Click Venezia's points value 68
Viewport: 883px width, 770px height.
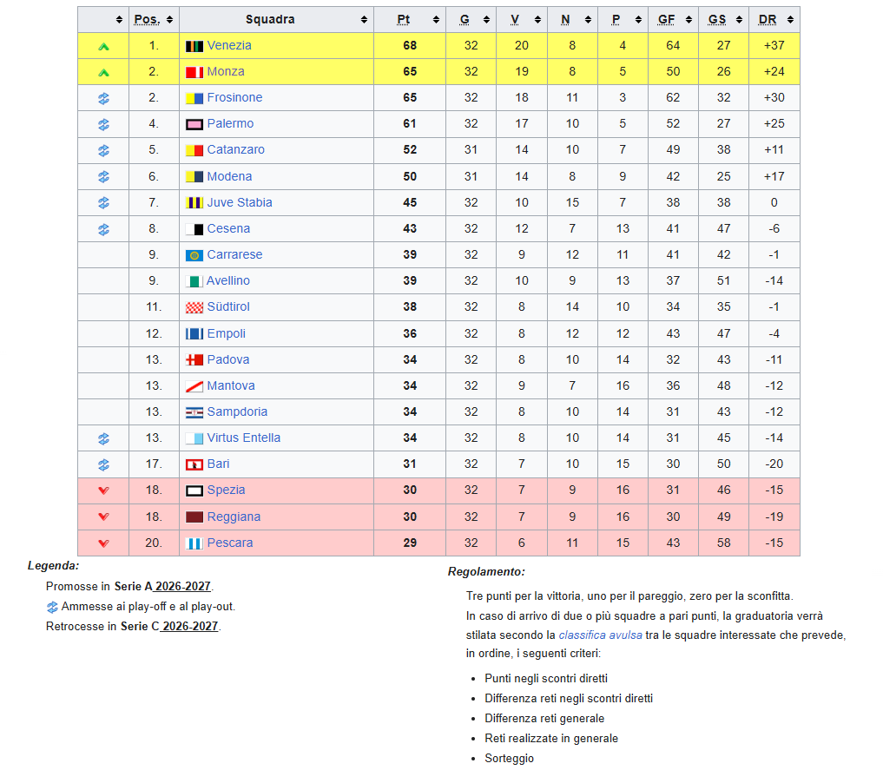(410, 46)
